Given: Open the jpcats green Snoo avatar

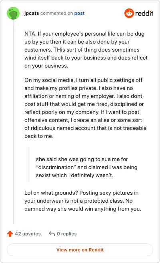Looking at the screenshot, I should tap(13, 13).
